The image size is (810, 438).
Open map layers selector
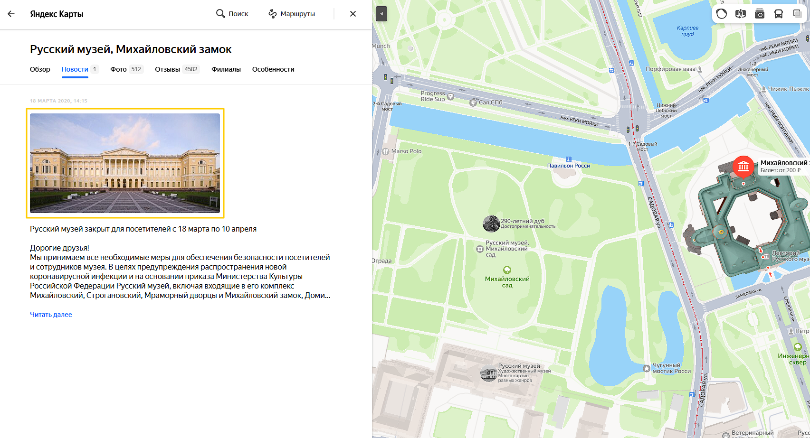(797, 14)
